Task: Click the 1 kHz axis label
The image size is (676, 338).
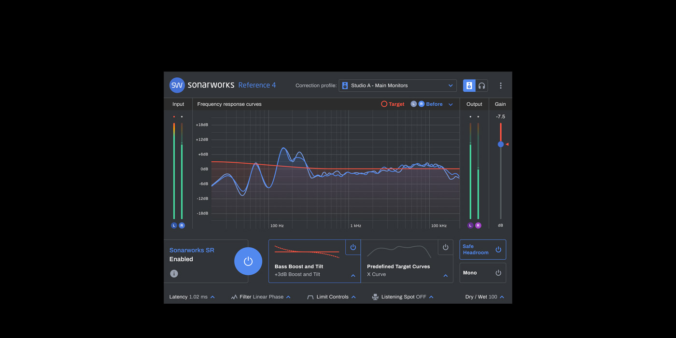Action: point(356,225)
